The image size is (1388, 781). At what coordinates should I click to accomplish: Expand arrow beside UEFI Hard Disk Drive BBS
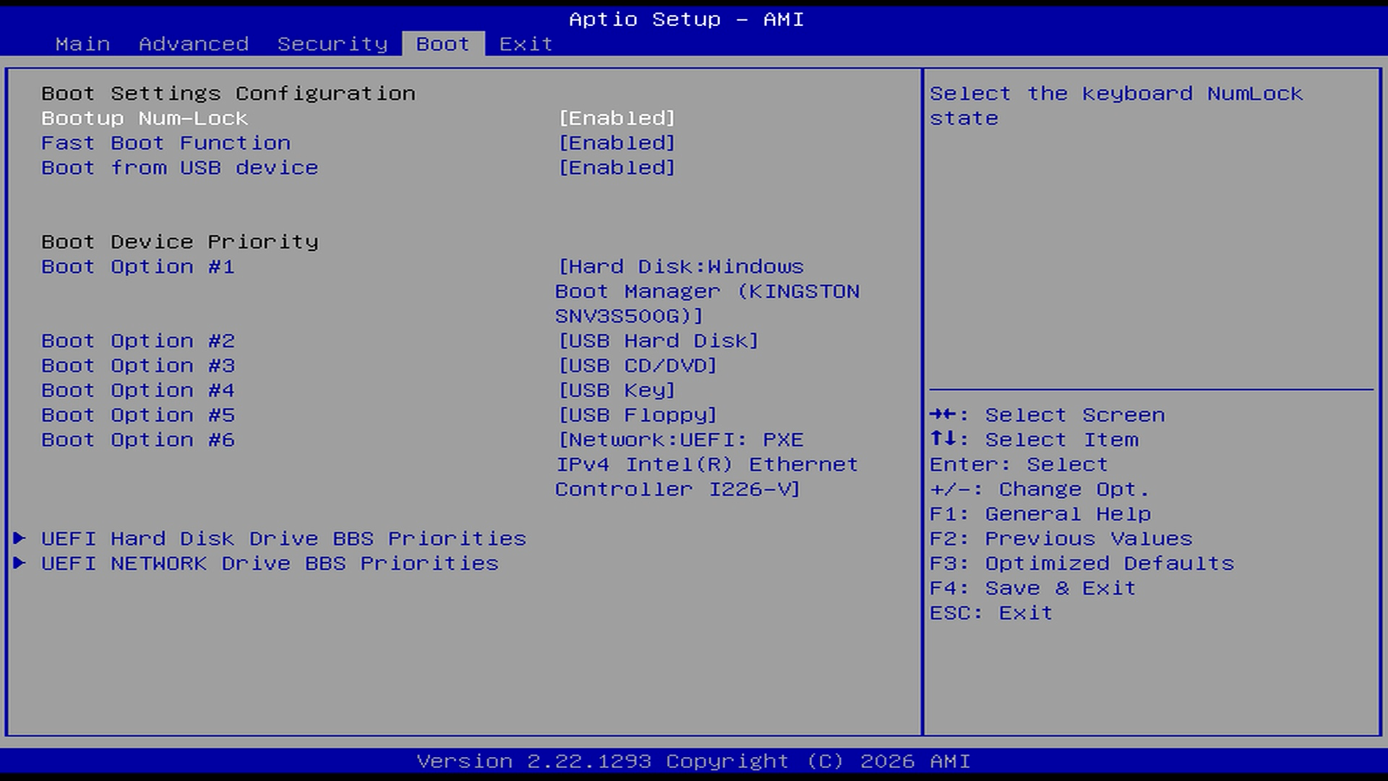(x=20, y=538)
